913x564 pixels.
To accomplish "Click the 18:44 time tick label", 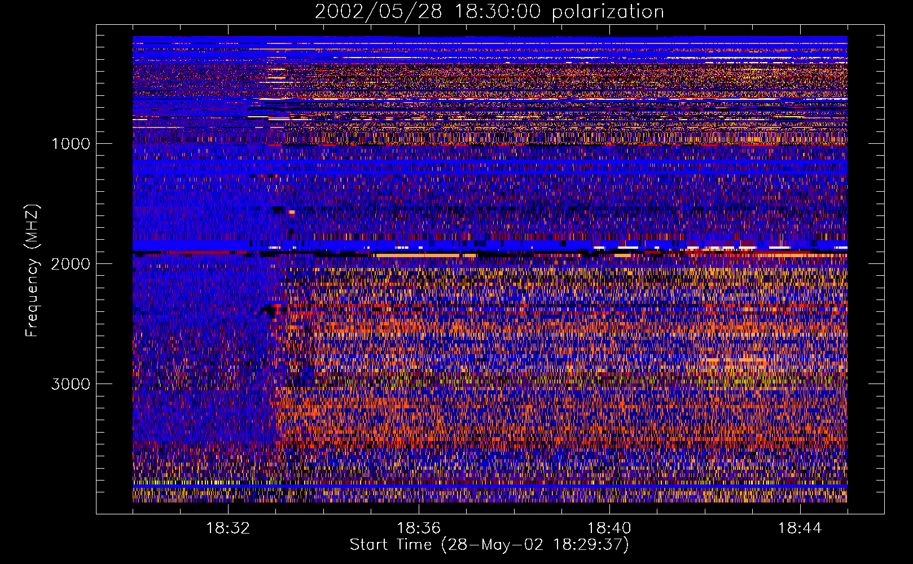I will [x=800, y=528].
